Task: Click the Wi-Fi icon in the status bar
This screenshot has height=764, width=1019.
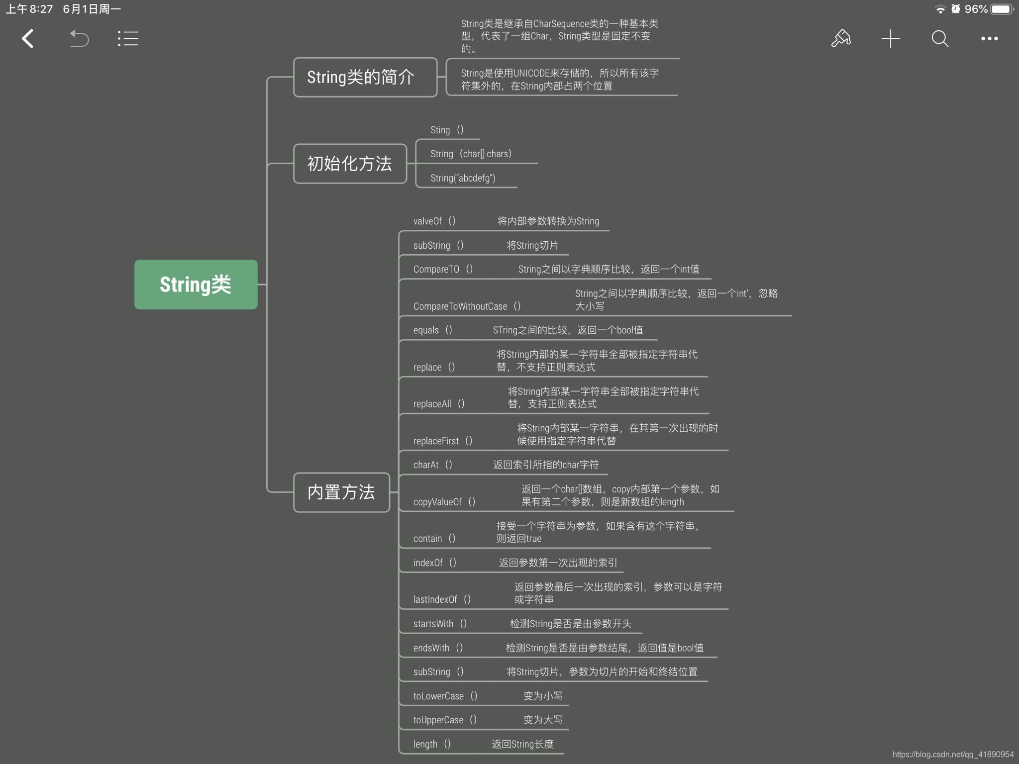Action: [939, 8]
